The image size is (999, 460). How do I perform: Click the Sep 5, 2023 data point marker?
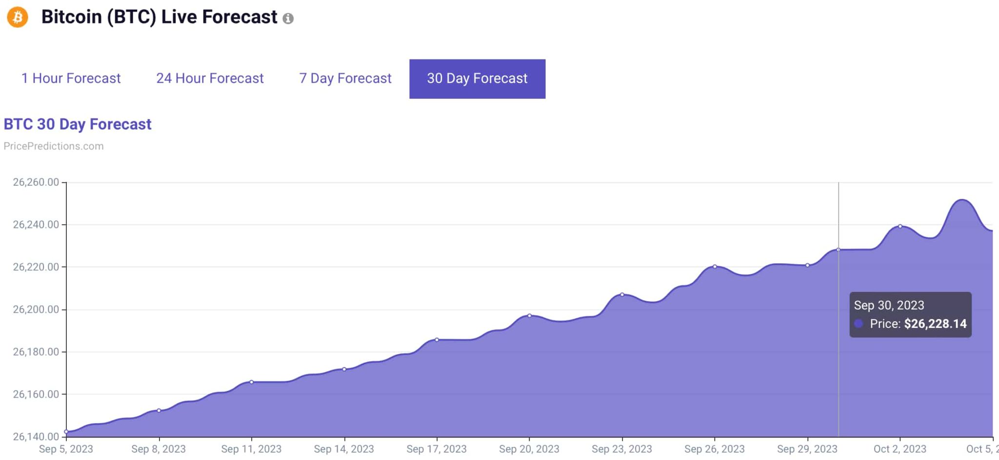(66, 432)
